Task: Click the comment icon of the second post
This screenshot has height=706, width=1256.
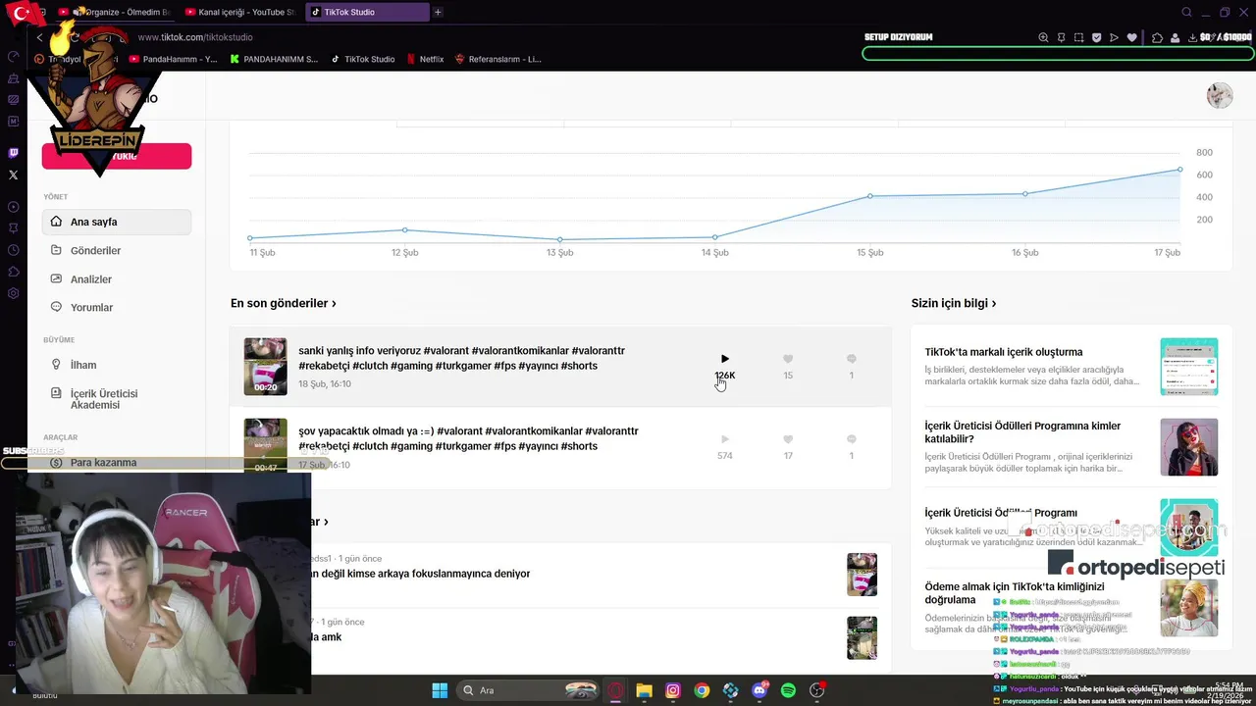Action: (x=851, y=439)
